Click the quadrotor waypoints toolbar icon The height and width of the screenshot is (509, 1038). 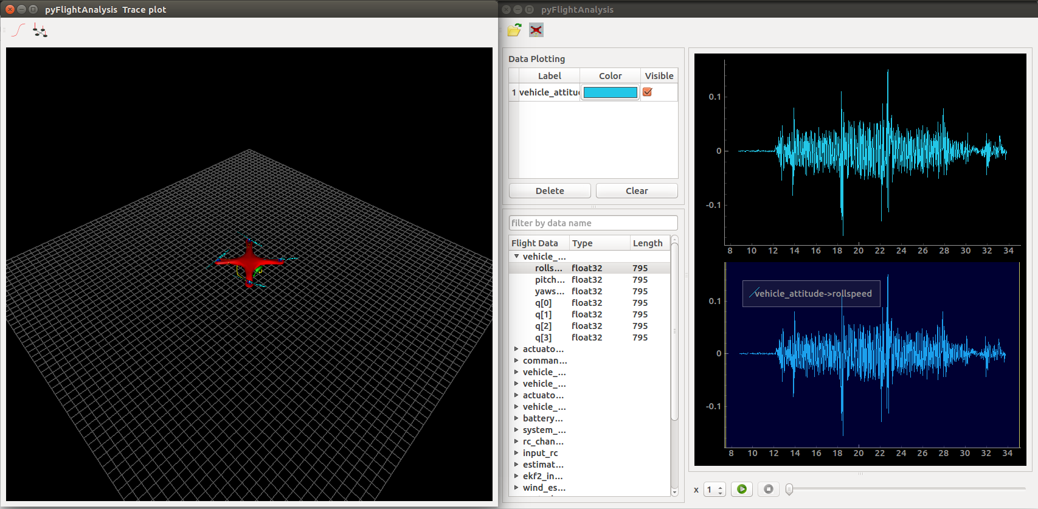40,30
